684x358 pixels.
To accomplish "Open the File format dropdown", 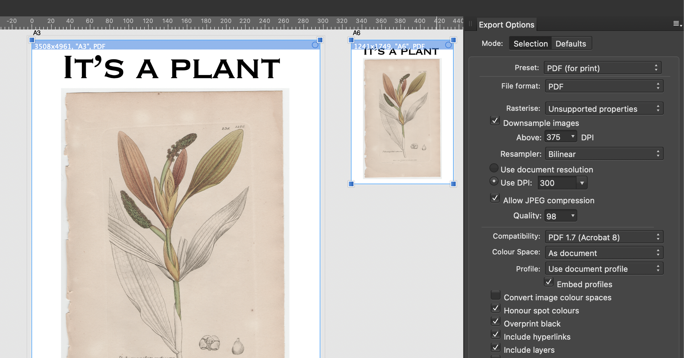I will point(604,86).
